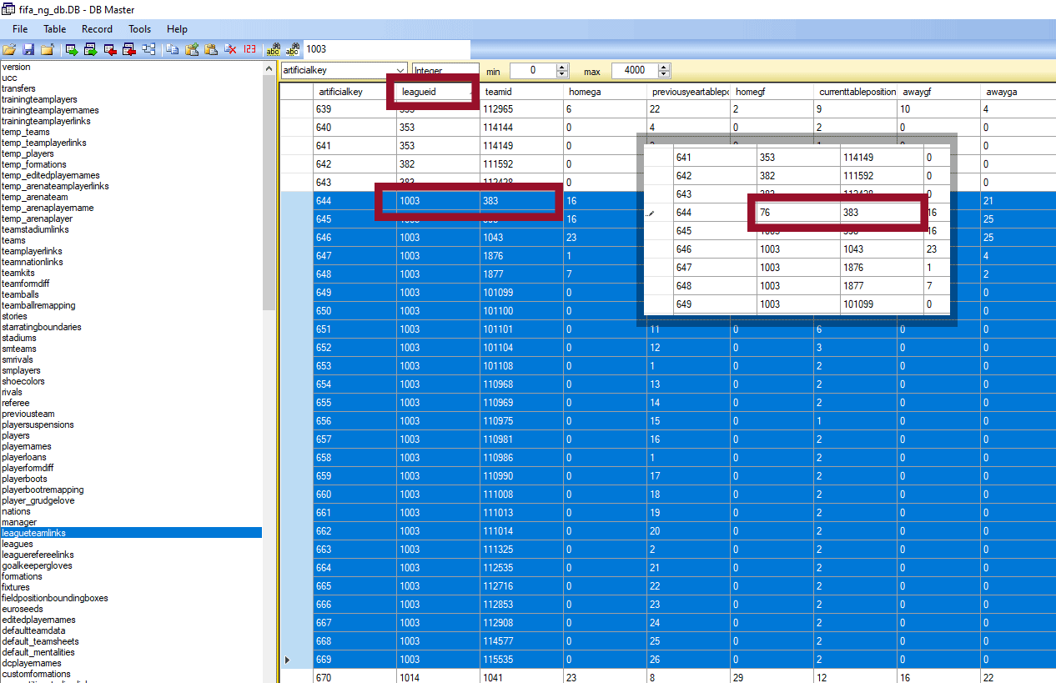Click the Delete record red X icon

pos(230,49)
